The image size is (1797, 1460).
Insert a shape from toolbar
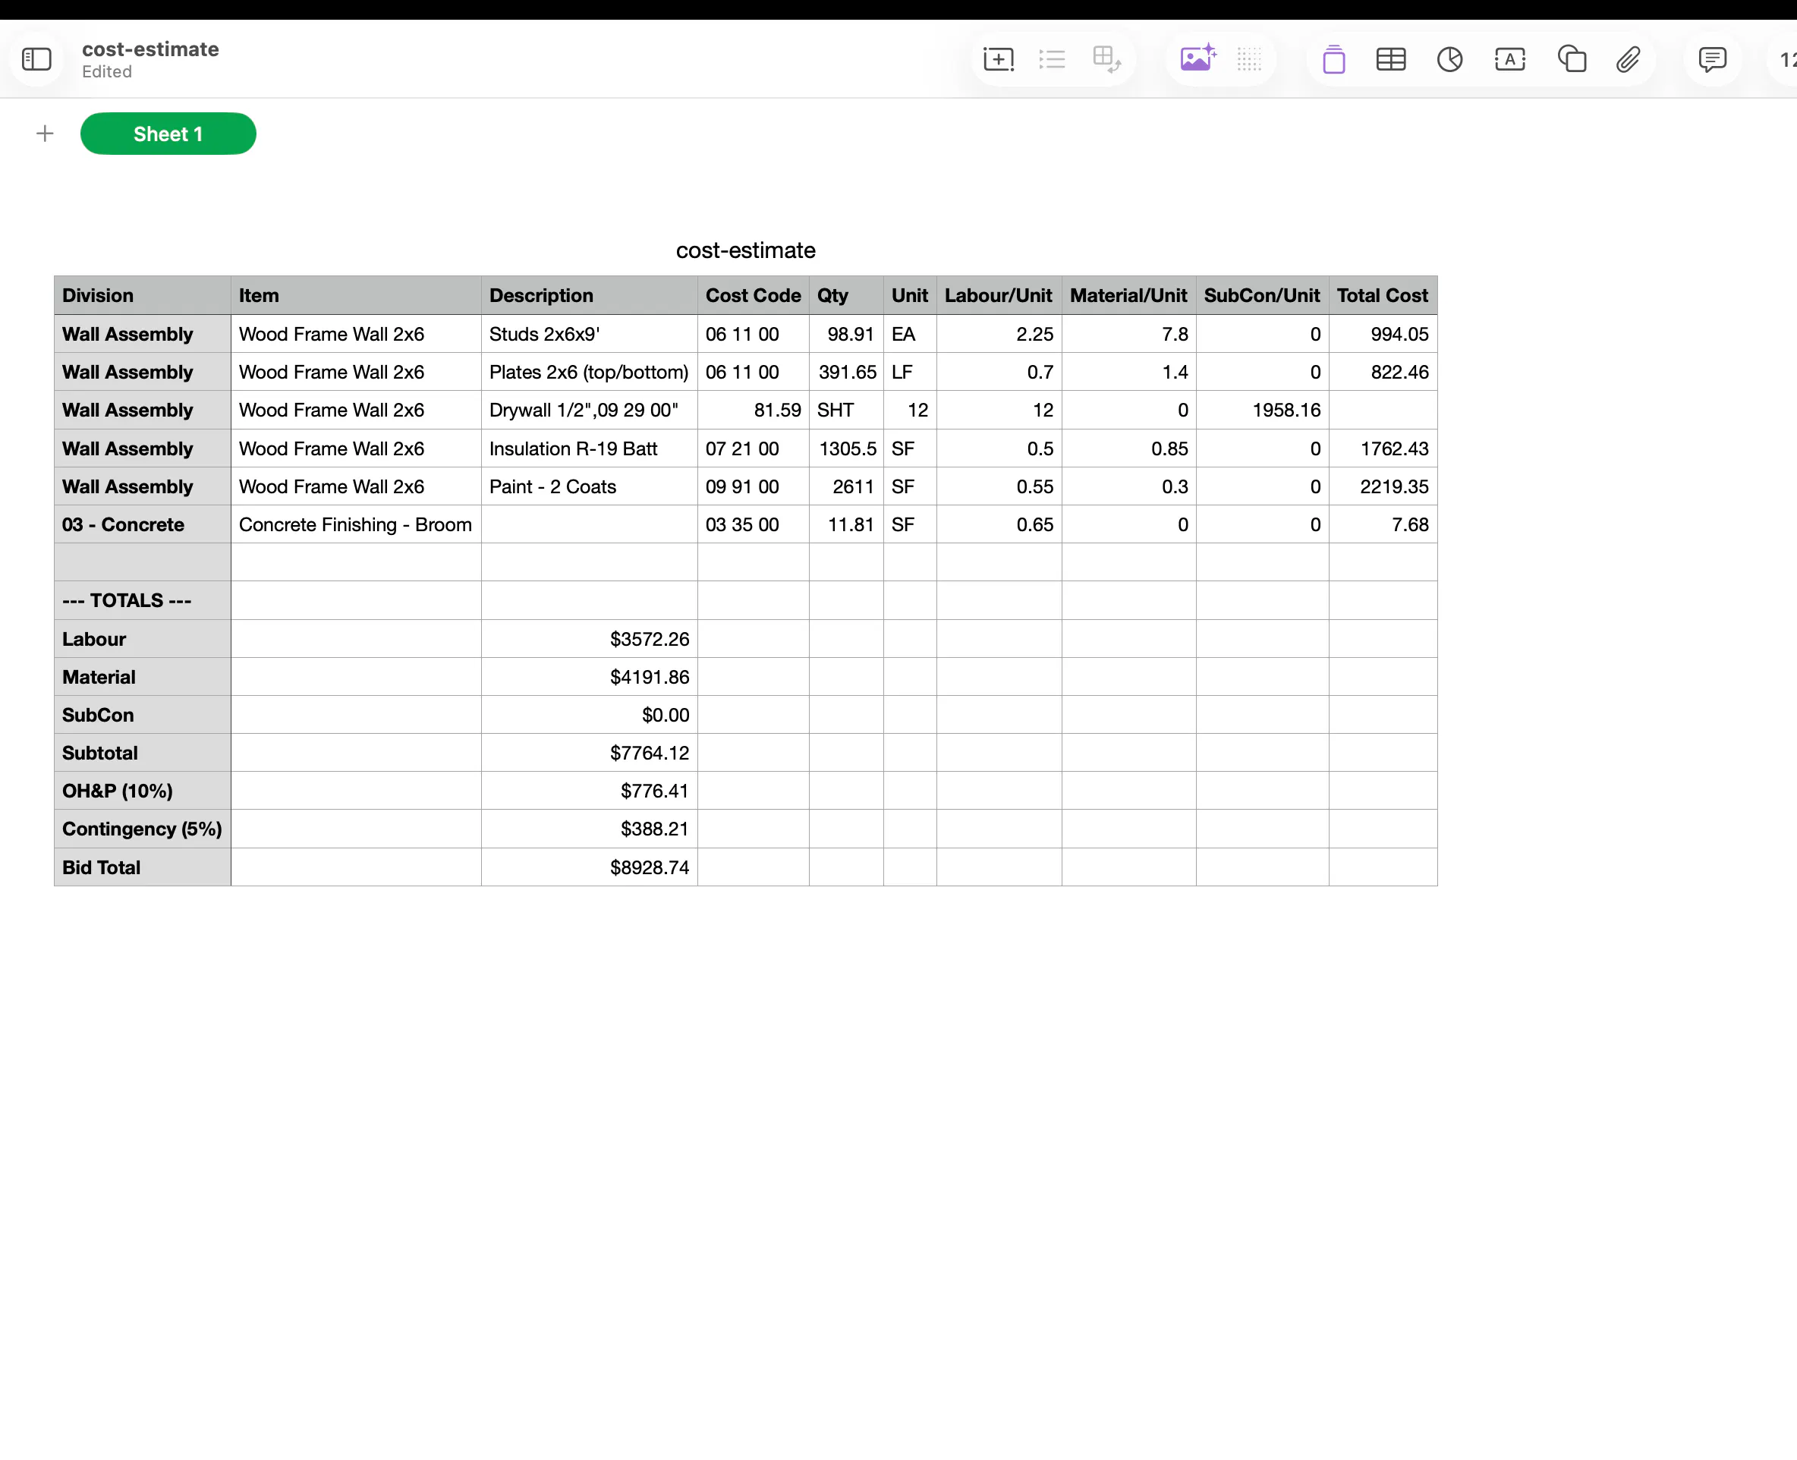click(1572, 60)
